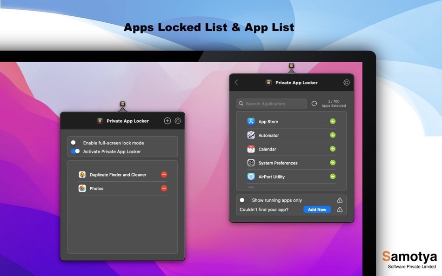This screenshot has height=276, width=442.
Task: Click Private App Locker logo in app list header
Action: [268, 83]
